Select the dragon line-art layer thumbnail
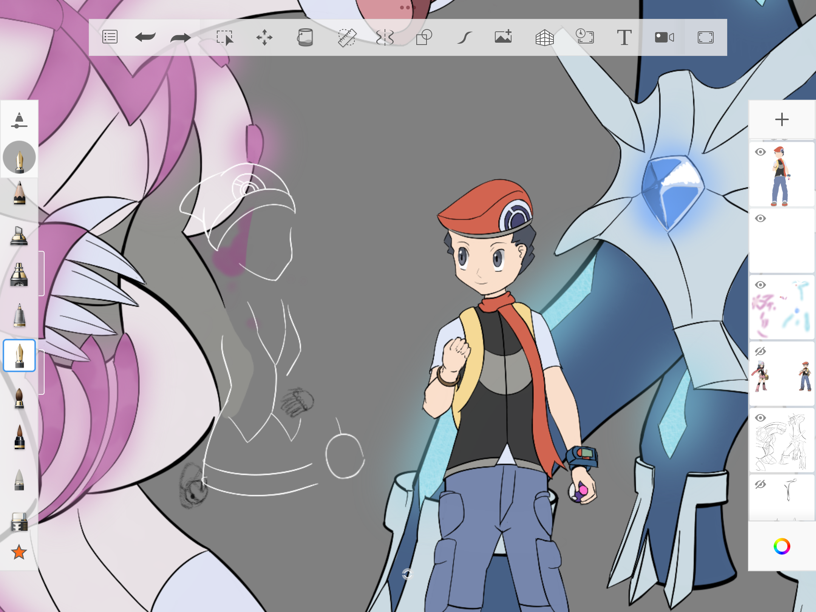This screenshot has width=816, height=612. click(782, 440)
